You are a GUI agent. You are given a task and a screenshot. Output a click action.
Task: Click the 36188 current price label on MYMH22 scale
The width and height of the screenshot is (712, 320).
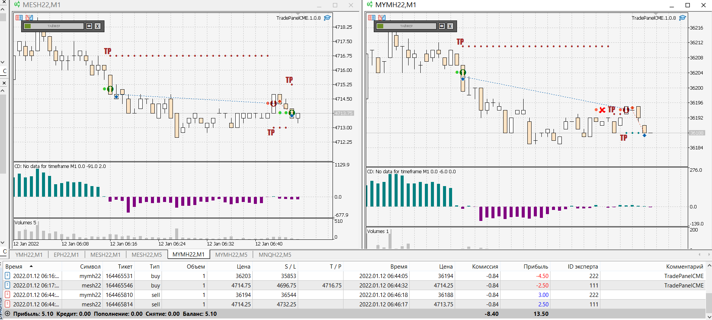click(x=696, y=133)
